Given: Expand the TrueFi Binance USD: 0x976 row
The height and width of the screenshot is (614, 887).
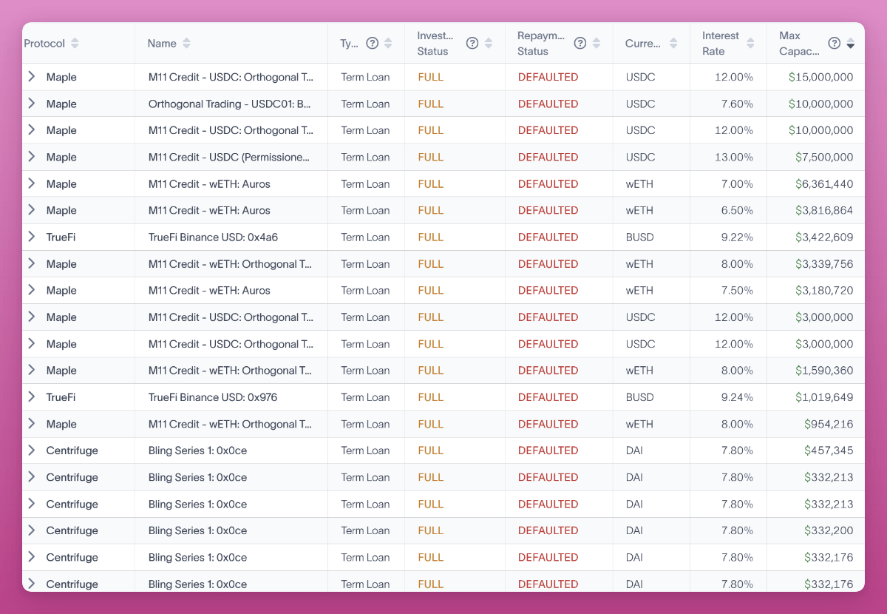Looking at the screenshot, I should point(32,397).
